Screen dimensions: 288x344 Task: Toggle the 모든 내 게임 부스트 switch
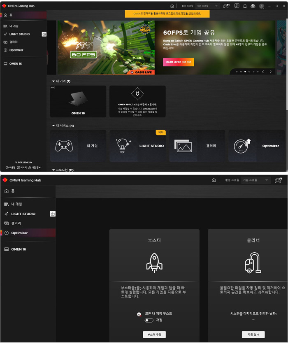(x=149, y=321)
